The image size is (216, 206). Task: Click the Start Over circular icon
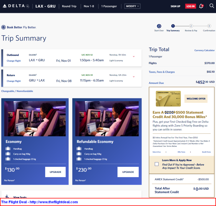pyautogui.click(x=159, y=26)
